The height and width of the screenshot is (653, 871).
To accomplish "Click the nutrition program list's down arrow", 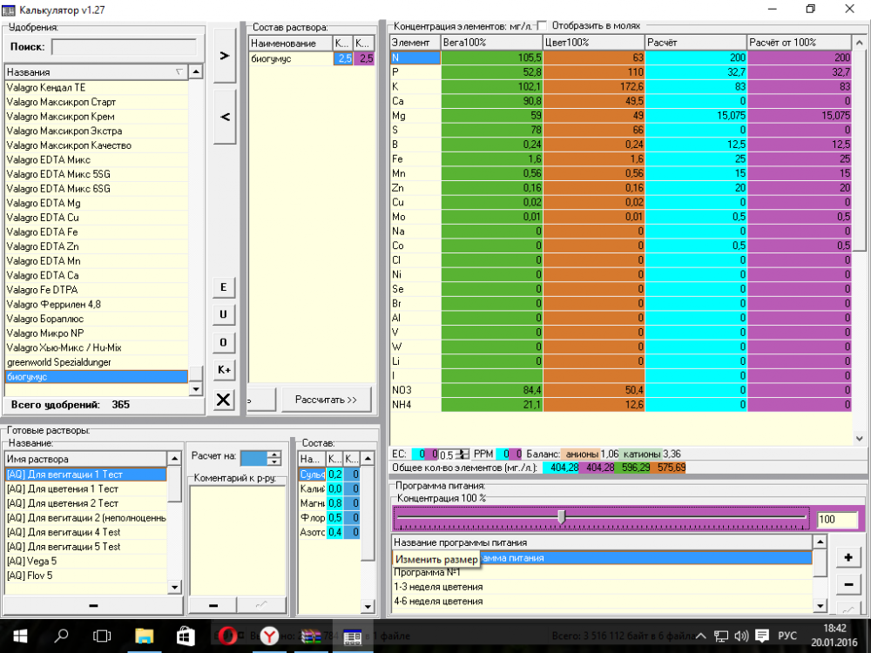I will [820, 606].
